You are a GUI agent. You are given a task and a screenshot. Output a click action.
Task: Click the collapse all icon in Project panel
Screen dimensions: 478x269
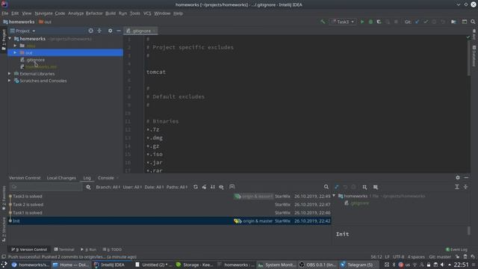(99, 31)
